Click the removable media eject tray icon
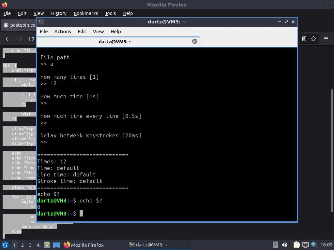This screenshot has width=334, height=250. click(275, 245)
